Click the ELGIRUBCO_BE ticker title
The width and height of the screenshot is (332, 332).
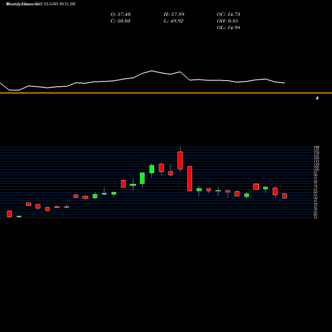pyautogui.click(x=60, y=4)
